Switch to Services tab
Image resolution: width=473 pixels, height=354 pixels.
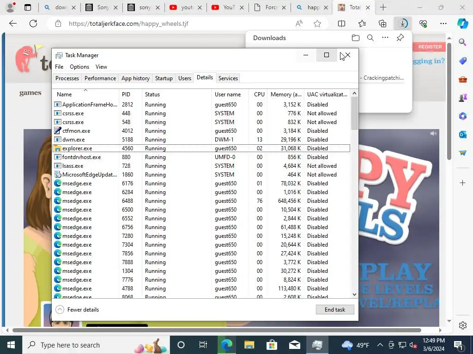[228, 78]
